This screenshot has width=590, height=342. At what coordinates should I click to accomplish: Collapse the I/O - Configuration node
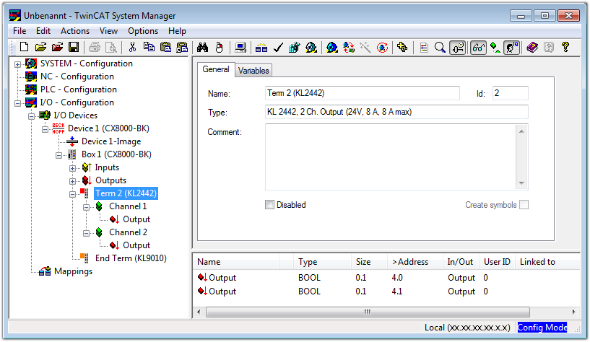(x=17, y=103)
